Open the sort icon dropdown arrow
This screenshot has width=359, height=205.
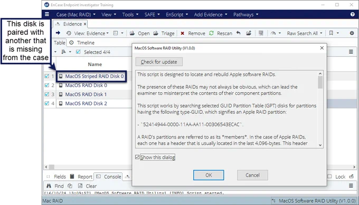coord(70,52)
